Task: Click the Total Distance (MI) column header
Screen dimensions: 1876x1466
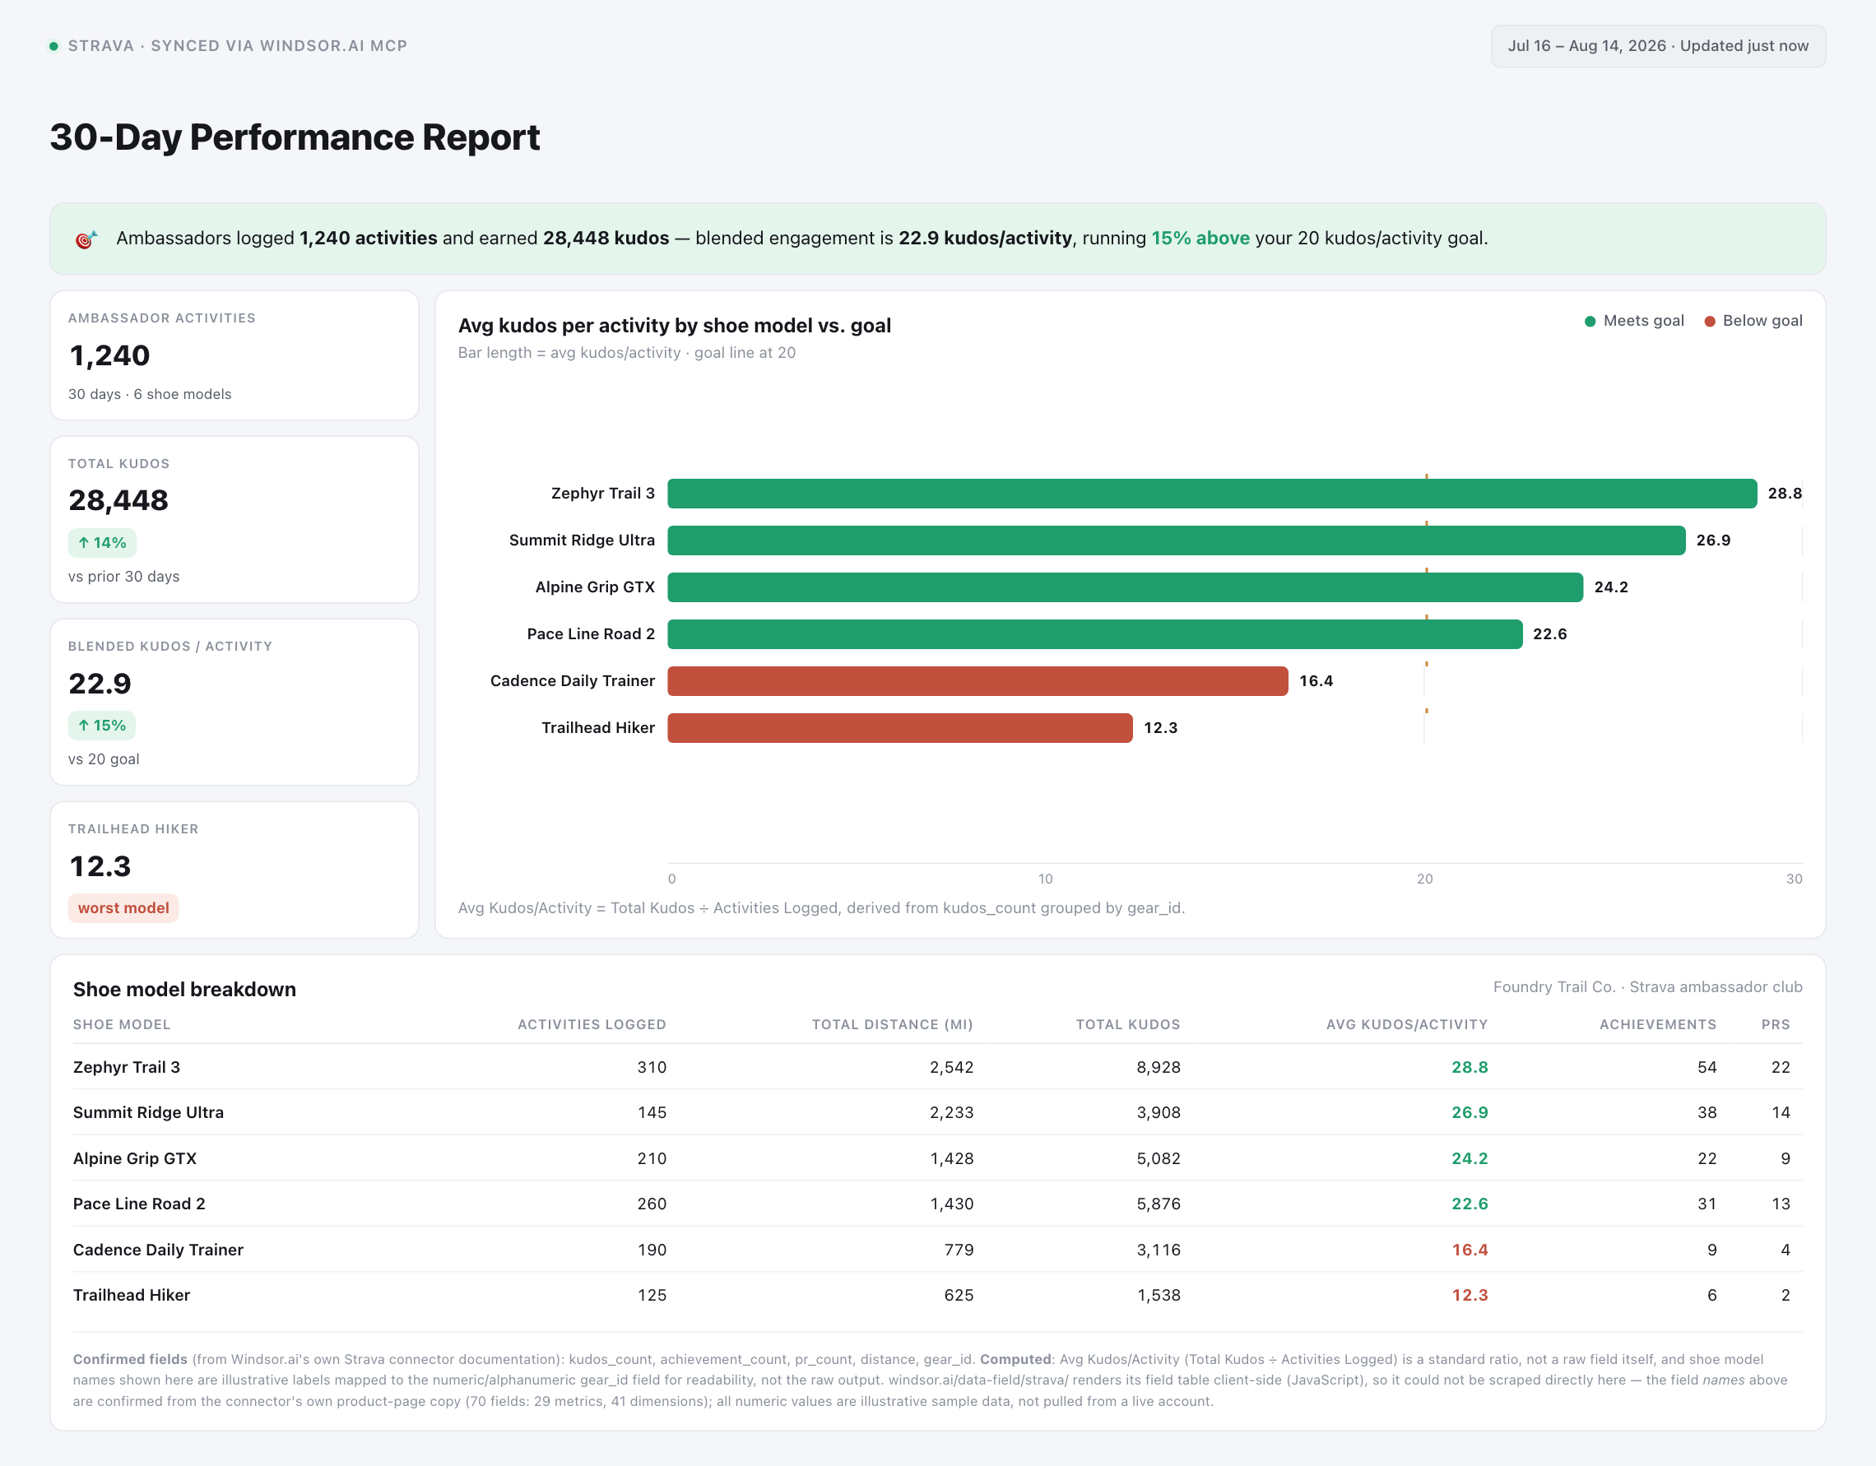Action: [x=893, y=1024]
